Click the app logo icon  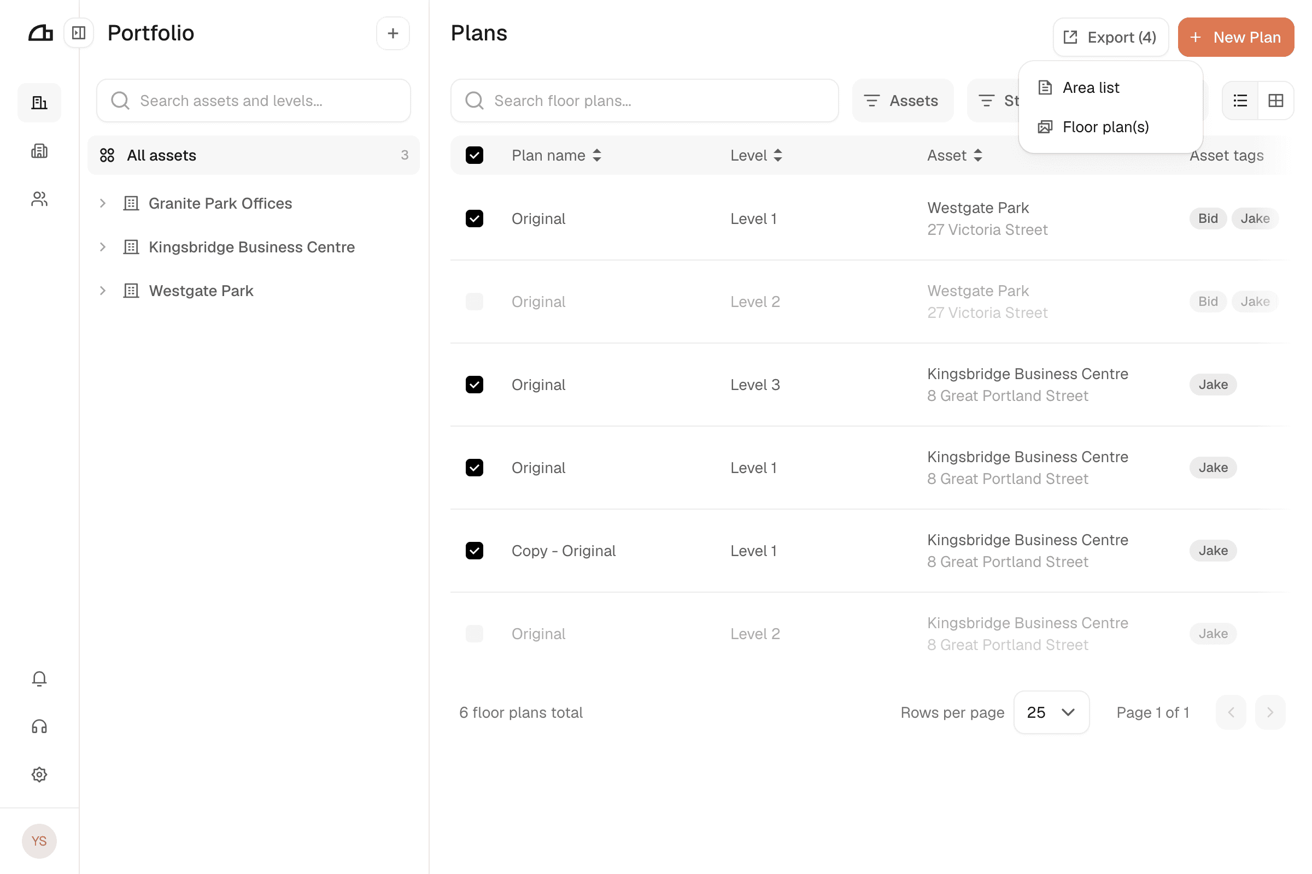(40, 33)
